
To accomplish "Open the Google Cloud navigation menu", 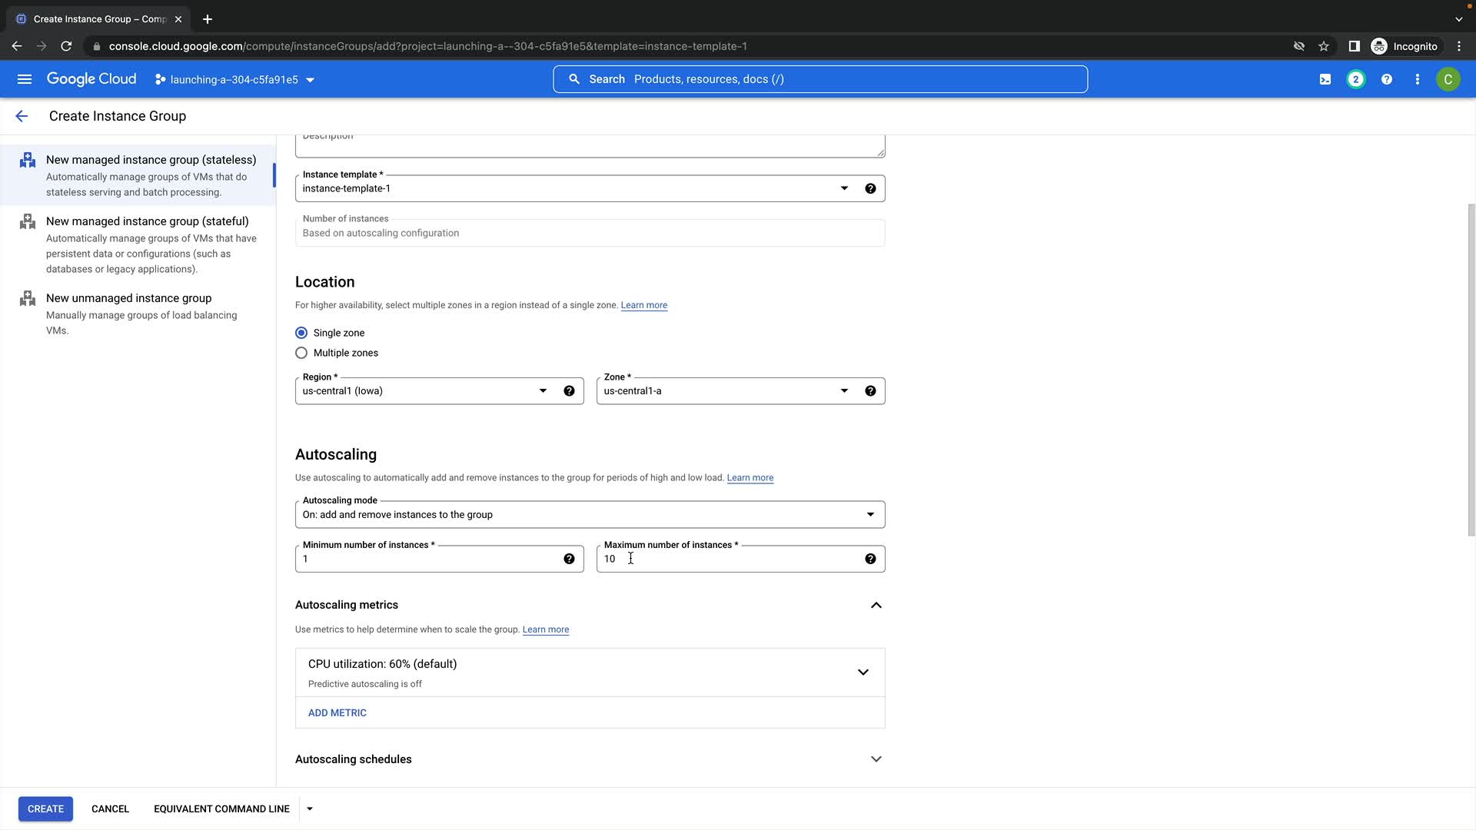I will 25,79.
